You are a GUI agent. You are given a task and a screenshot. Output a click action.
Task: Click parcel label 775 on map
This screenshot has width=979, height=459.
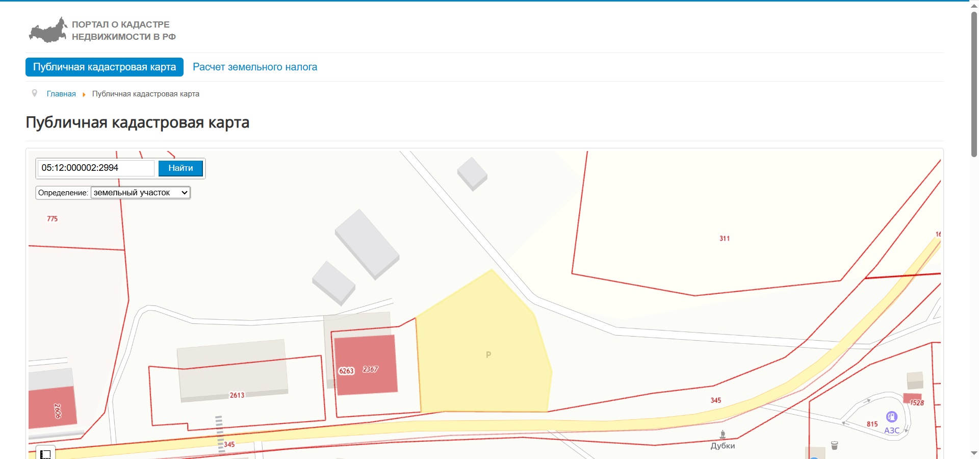(53, 219)
